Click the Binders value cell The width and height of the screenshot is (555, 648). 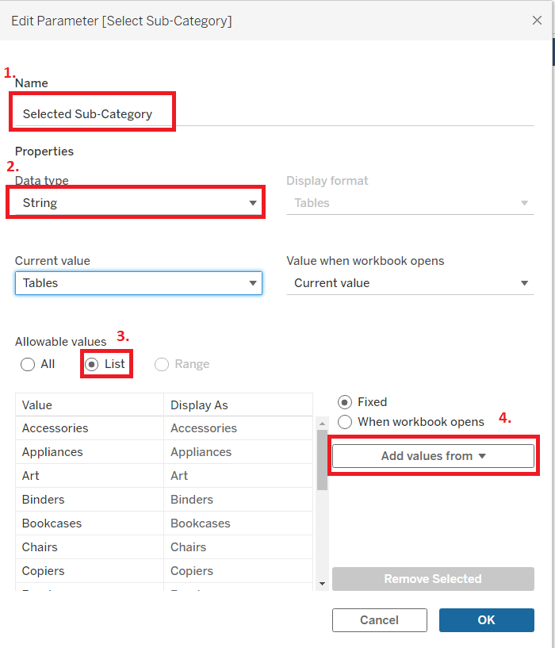click(44, 500)
